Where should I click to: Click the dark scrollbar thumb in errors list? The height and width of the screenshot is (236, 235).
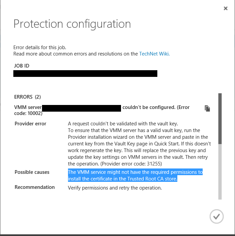point(220,119)
